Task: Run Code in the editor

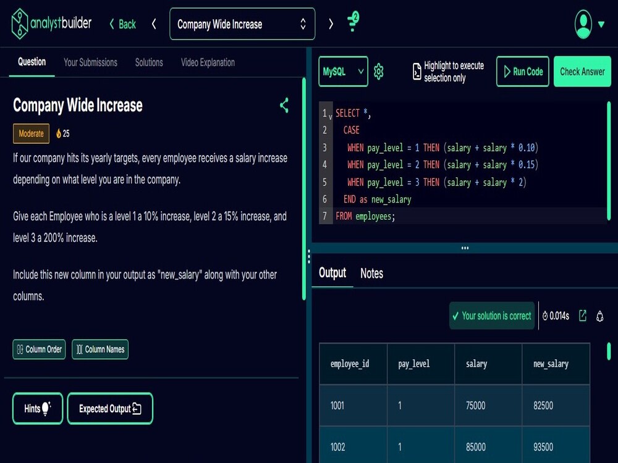Action: point(523,71)
